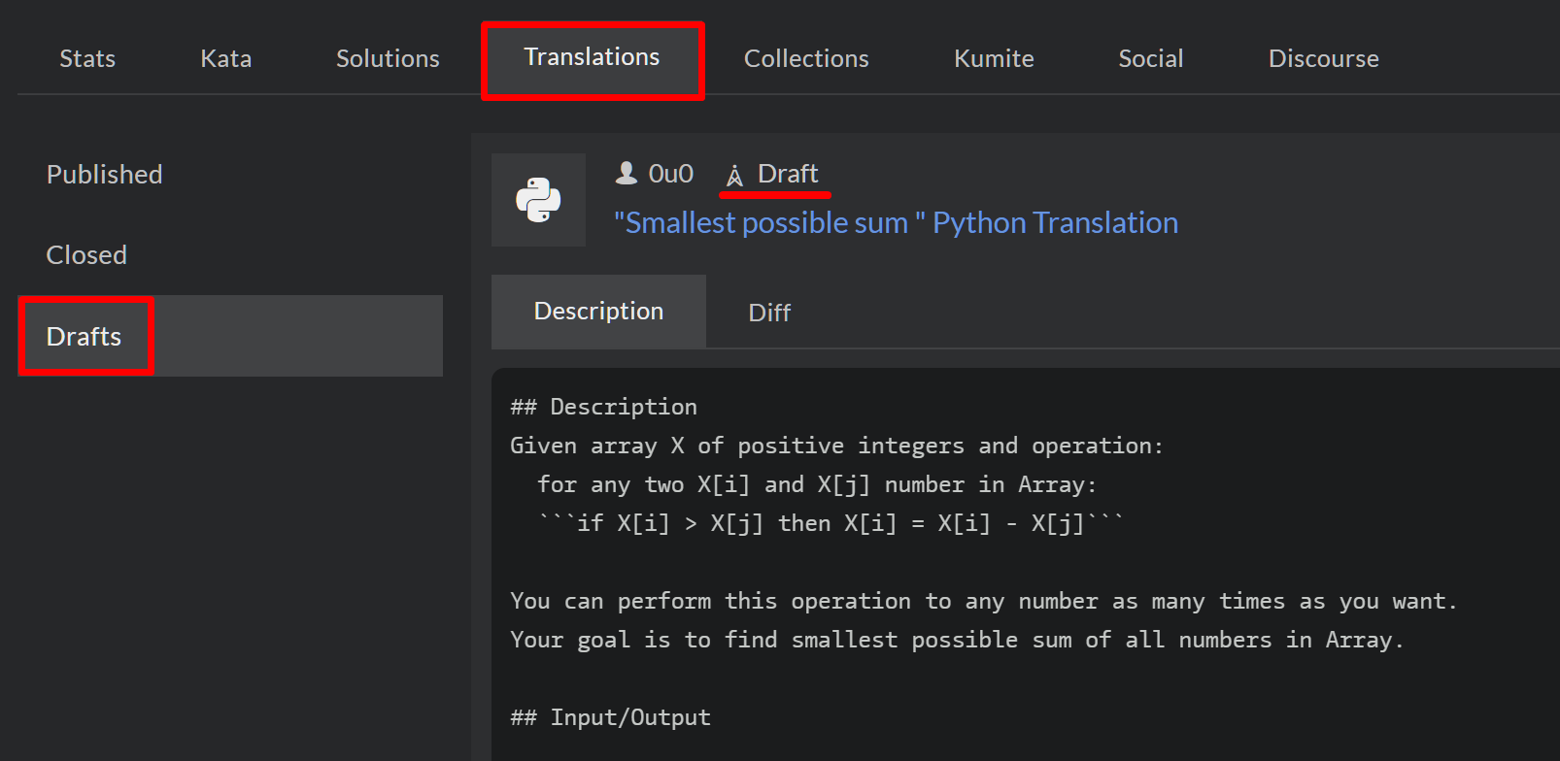Viewport: 1560px width, 761px height.
Task: Click the user avatar icon beside 0u0
Action: pyautogui.click(x=627, y=173)
